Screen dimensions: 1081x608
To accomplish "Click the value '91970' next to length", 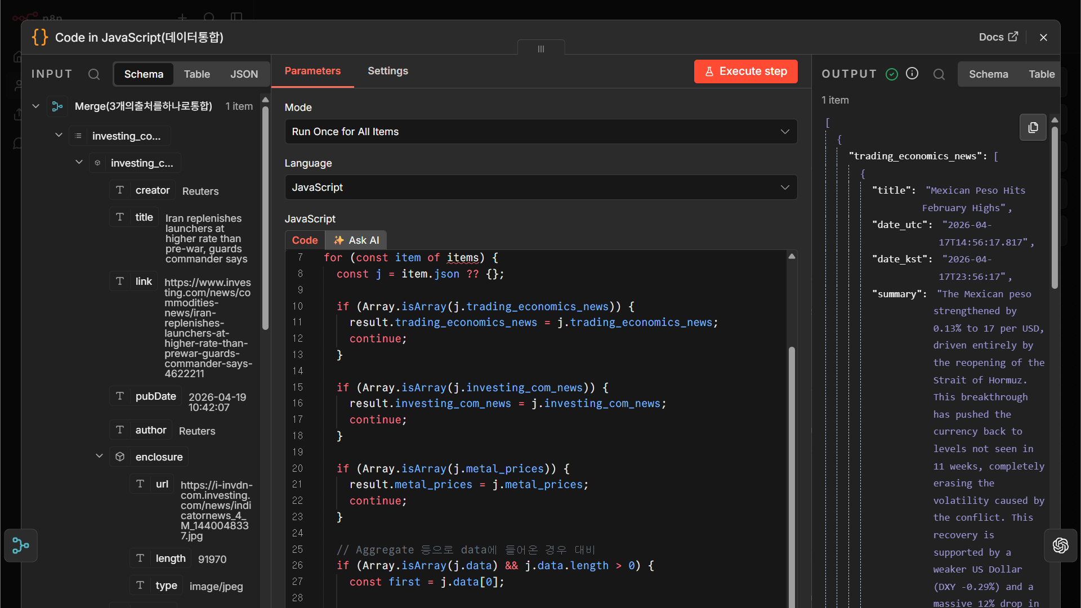I will 212,560.
